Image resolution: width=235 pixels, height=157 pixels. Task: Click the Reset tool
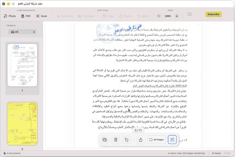coord(143,16)
